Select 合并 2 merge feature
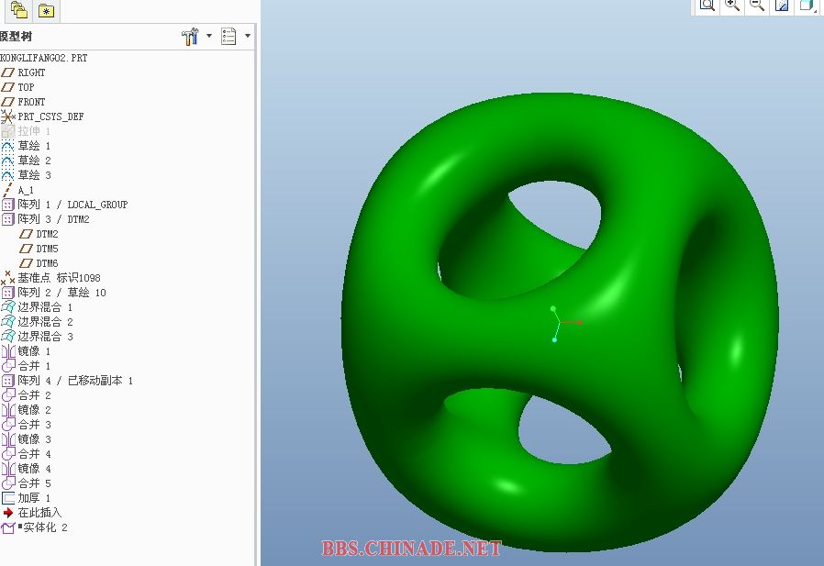 pos(26,395)
